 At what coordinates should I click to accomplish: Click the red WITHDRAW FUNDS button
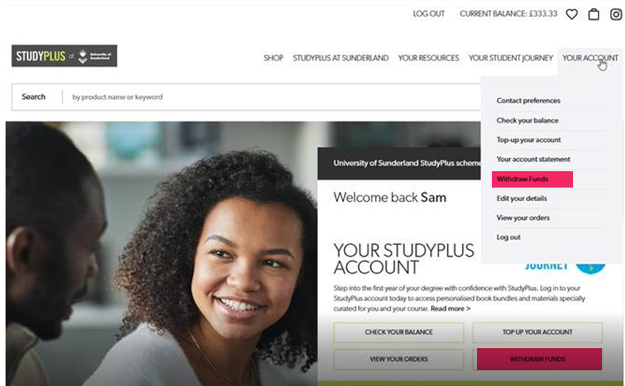coord(539,359)
